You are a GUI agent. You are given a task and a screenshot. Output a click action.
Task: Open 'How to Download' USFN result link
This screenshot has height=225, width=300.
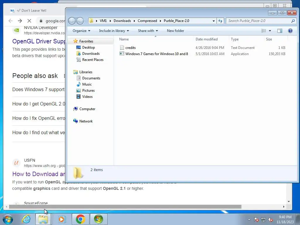pyautogui.click(x=39, y=174)
